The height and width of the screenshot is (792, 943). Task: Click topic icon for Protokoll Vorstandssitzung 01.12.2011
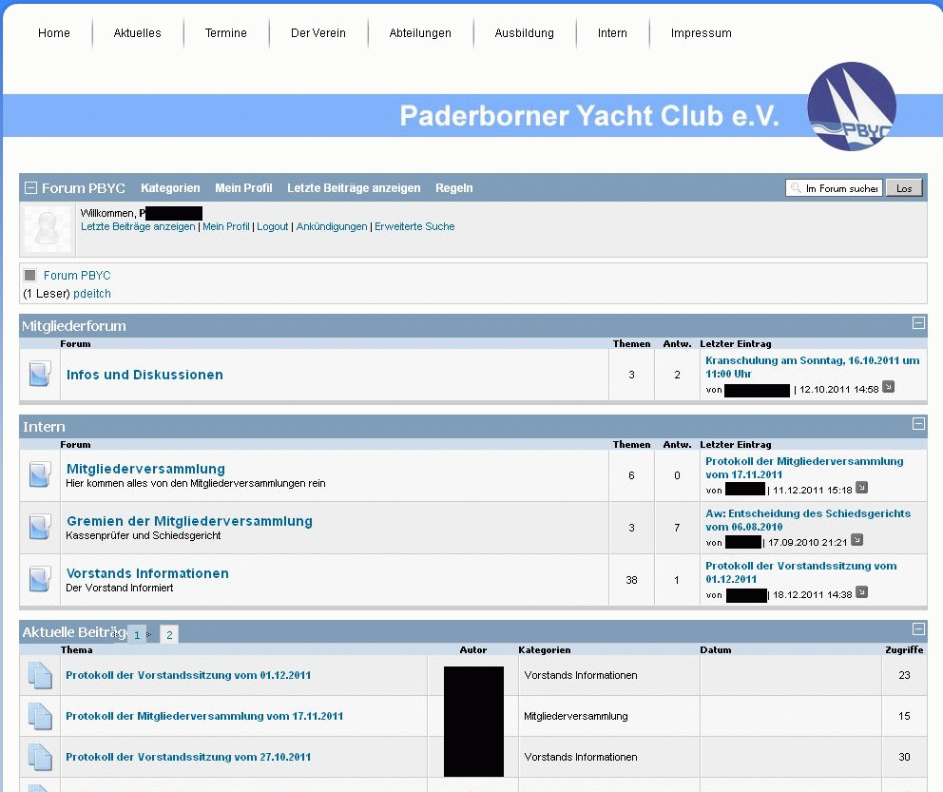39,675
